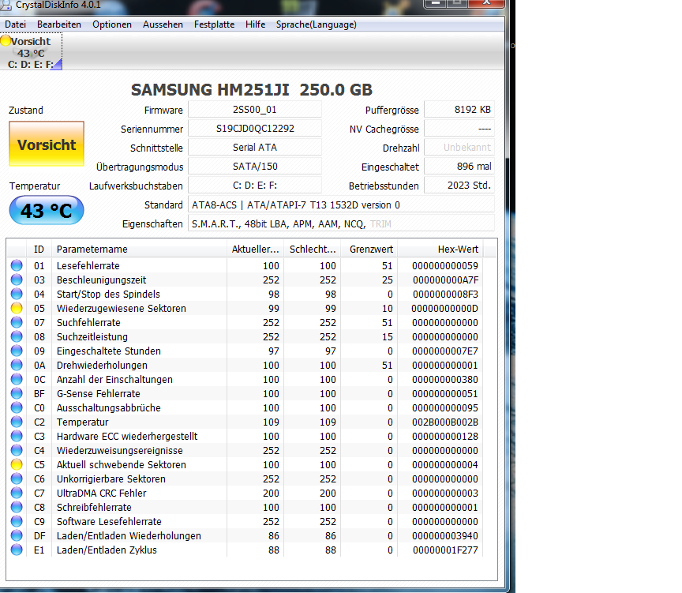The height and width of the screenshot is (593, 682).
Task: Click status icon of Laden/Entladen Zyklus row
Action: (x=17, y=550)
